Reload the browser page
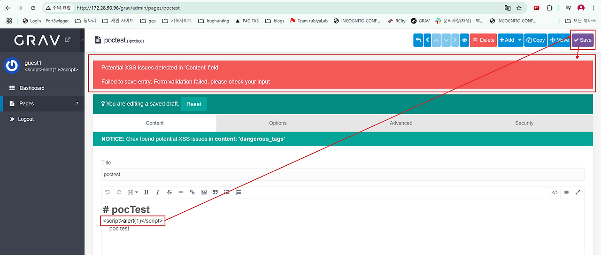This screenshot has width=601, height=255. pos(33,8)
